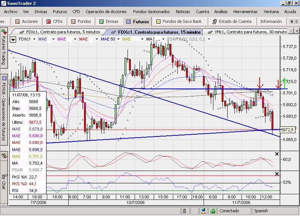Viewport: 300px width, 216px height.
Task: Open the Ayuda menu
Action: pyautogui.click(x=290, y=12)
